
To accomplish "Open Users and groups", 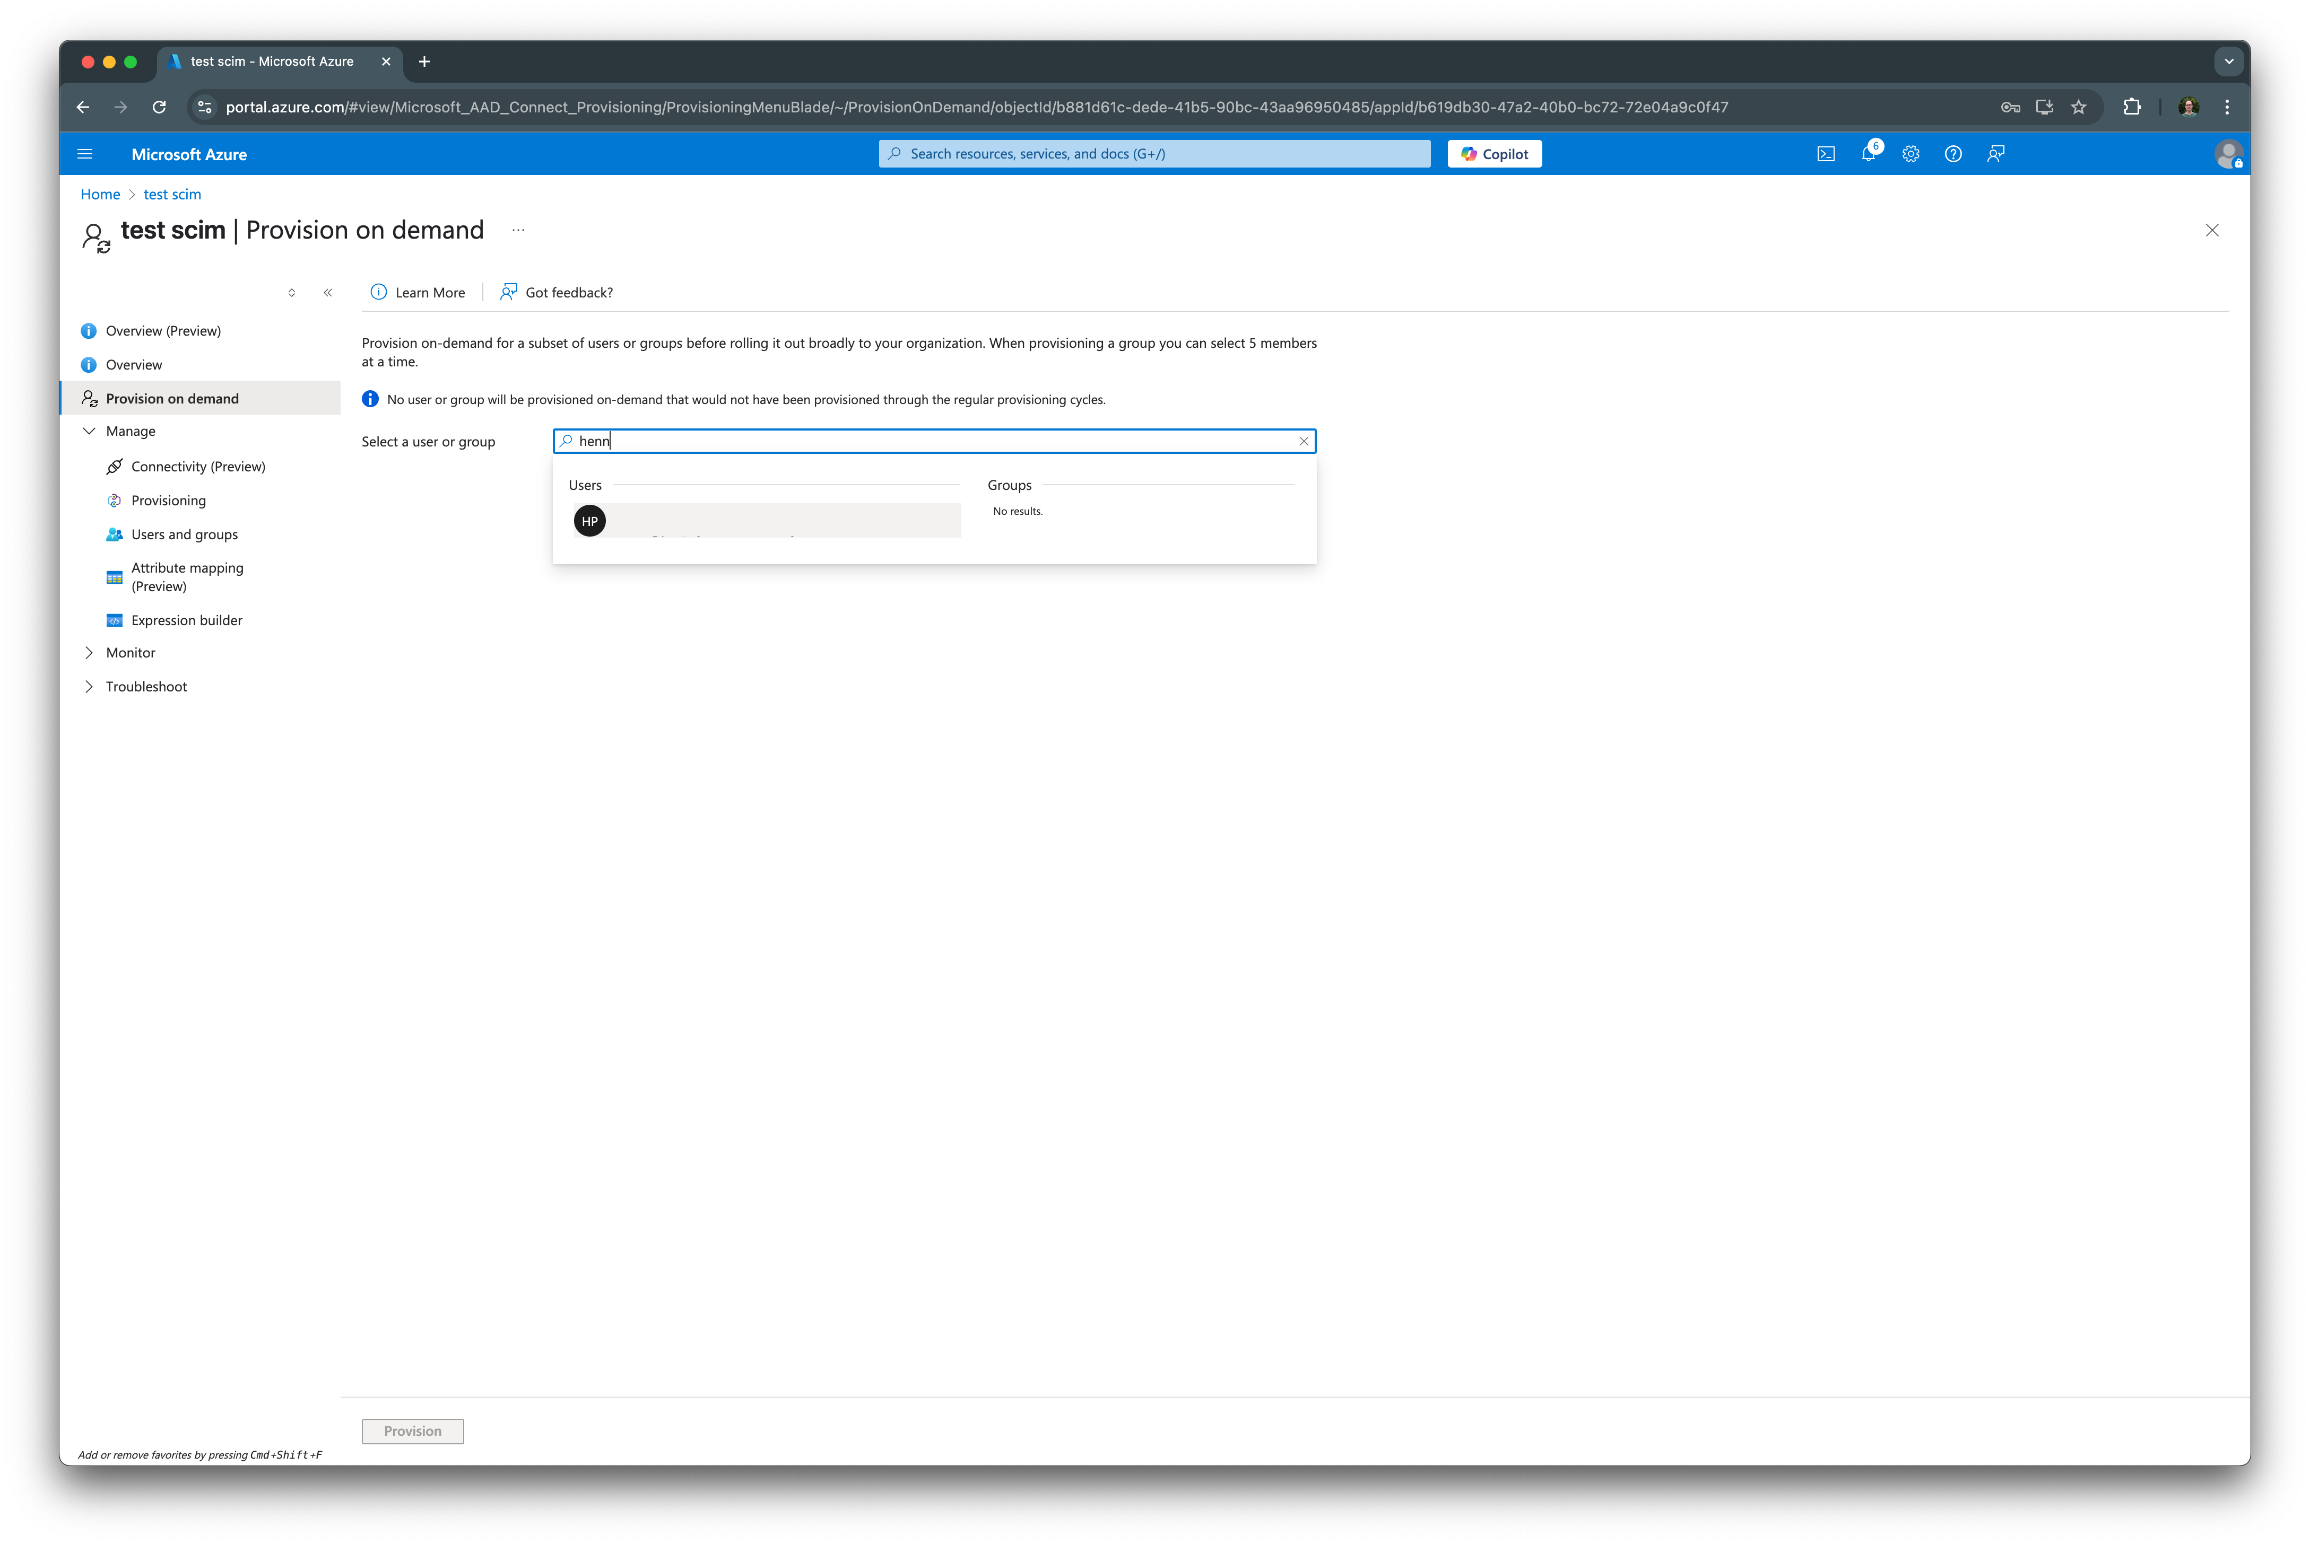I will (183, 534).
